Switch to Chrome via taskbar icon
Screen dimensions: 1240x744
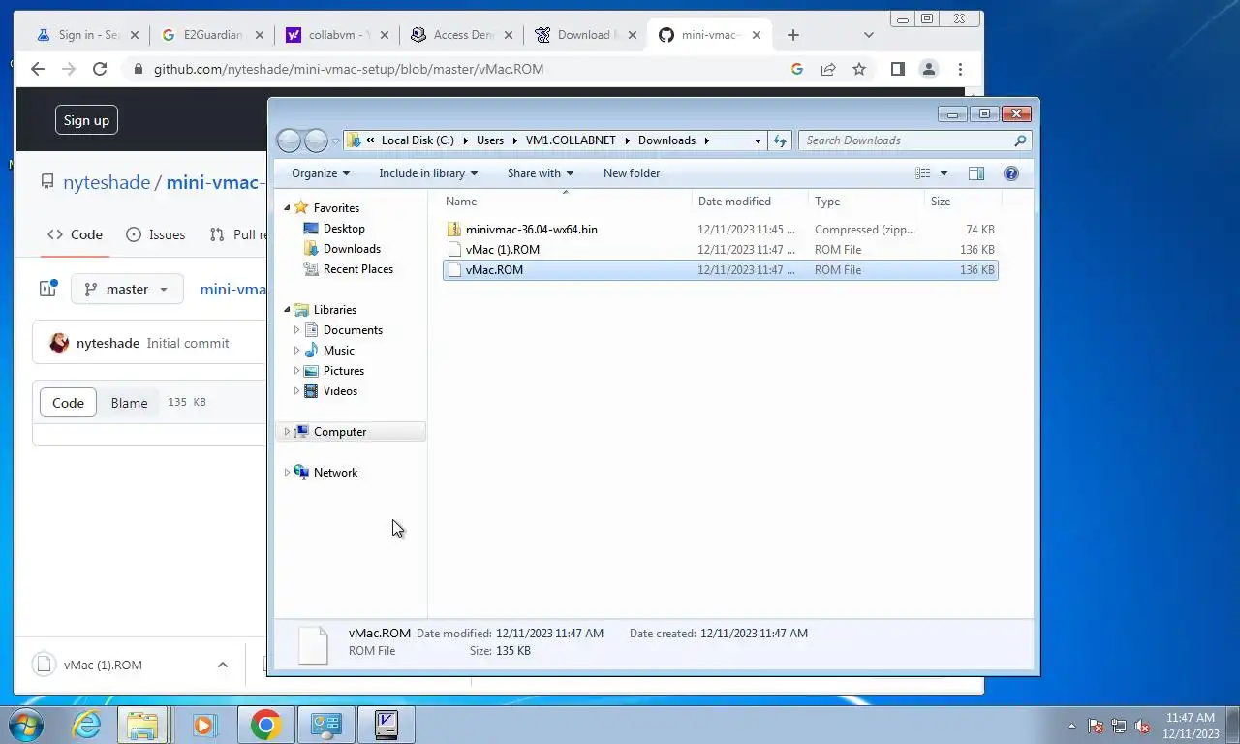tap(265, 725)
